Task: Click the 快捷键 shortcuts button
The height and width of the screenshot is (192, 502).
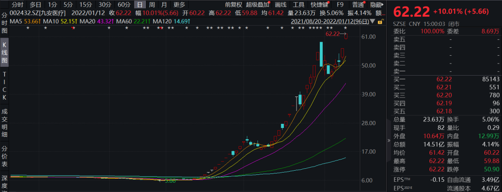Action: [x=319, y=5]
